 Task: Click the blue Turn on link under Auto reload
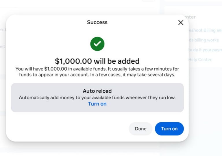tap(97, 104)
